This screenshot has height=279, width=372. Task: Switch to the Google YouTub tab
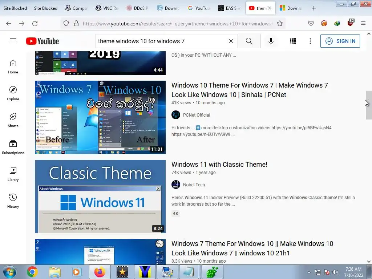pyautogui.click(x=199, y=8)
